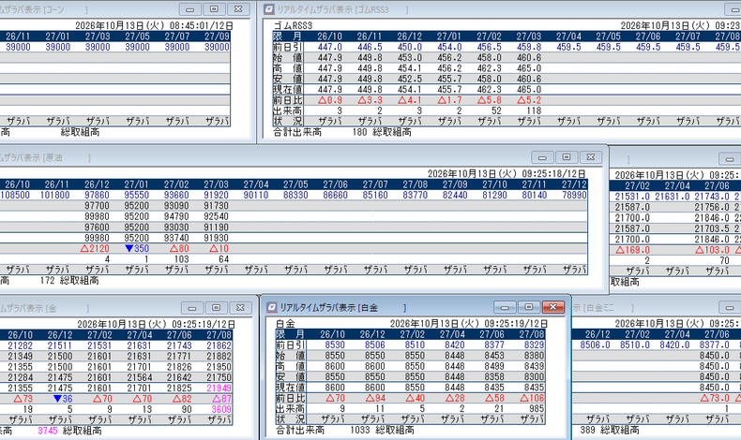Click △5.8 前日比 in ゴムRSS3

coord(489,100)
